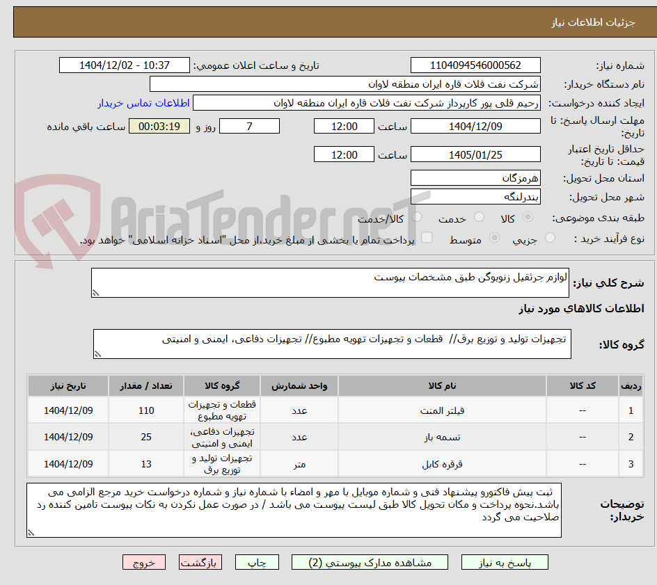
Task: Click the واحد شمارش column header
Action: (299, 385)
